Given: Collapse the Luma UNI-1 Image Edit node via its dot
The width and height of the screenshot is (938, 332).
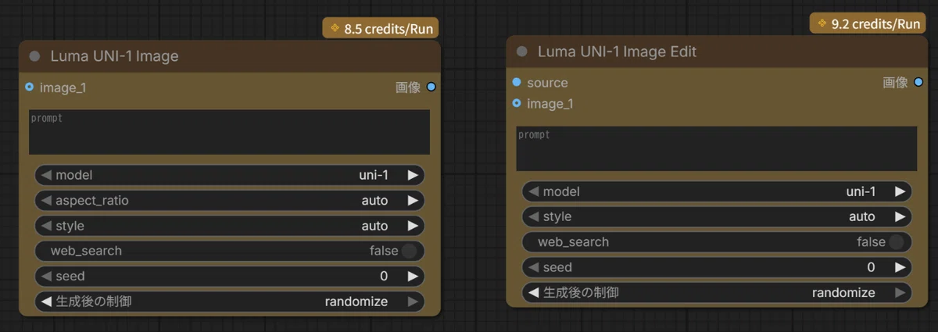Looking at the screenshot, I should tap(521, 52).
